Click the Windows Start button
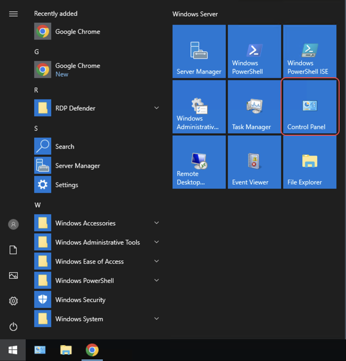Image resolution: width=346 pixels, height=361 pixels. tap(13, 350)
